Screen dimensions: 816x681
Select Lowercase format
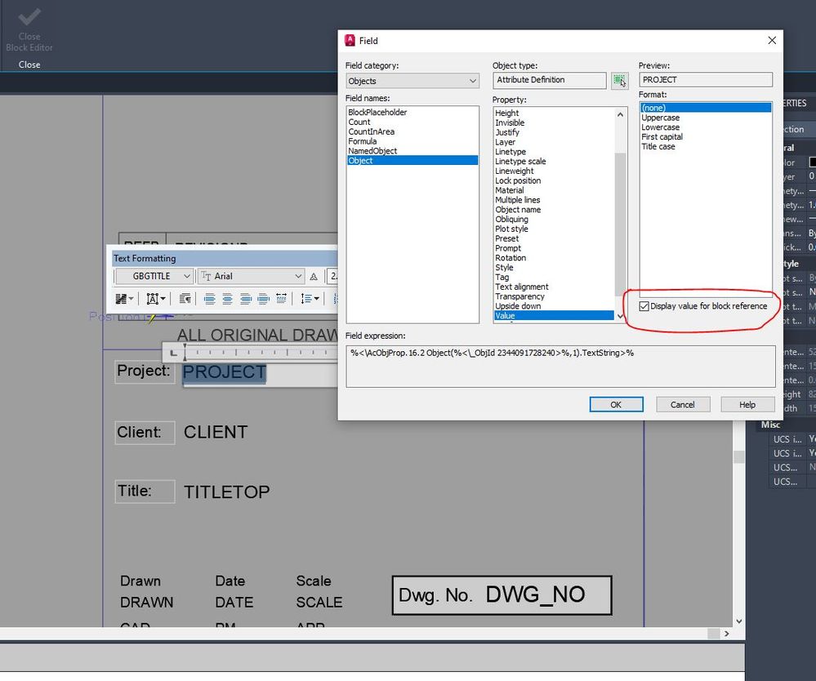click(x=661, y=127)
